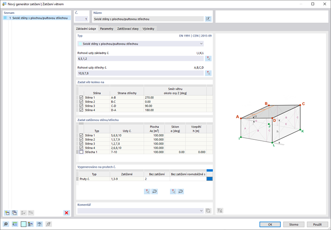
Task: Click the formula script icon in bottom bar
Action: pyautogui.click(x=48, y=224)
